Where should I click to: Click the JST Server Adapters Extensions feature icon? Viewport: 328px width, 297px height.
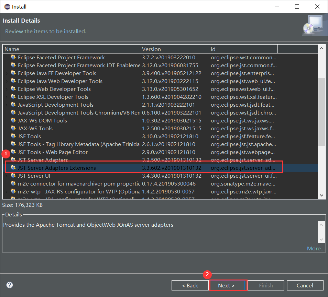click(x=13, y=168)
